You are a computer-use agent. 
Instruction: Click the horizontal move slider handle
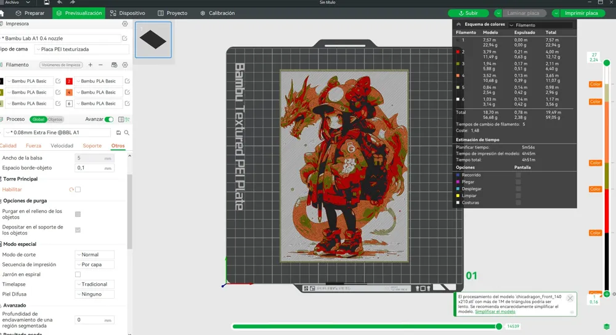pos(499,326)
